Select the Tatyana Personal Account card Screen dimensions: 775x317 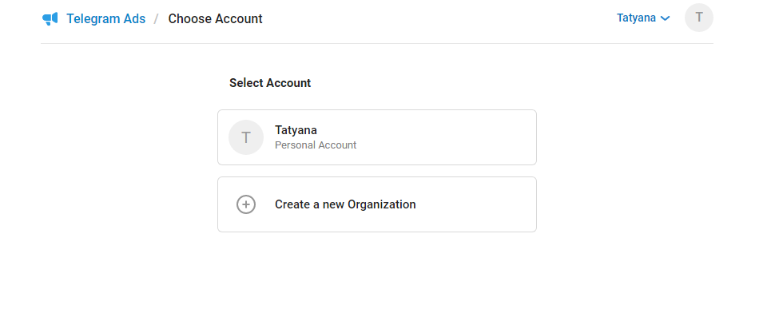[x=377, y=137]
